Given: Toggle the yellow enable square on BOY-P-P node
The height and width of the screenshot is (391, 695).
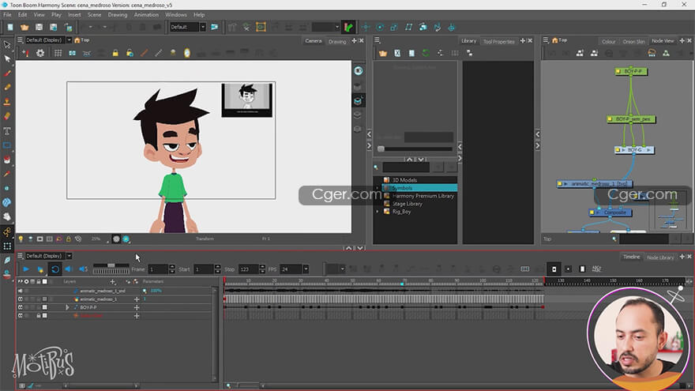Looking at the screenshot, I should point(618,71).
